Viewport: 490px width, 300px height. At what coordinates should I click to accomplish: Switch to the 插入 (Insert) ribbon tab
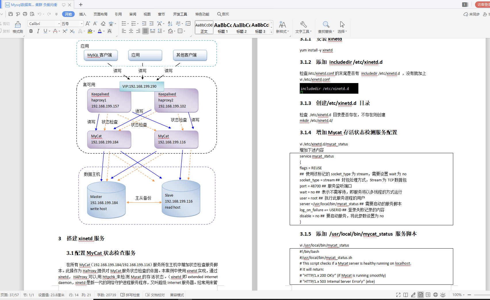point(82,14)
